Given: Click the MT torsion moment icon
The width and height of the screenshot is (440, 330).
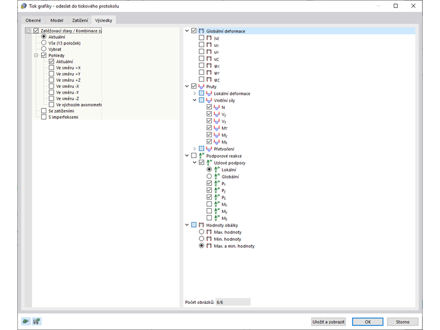Looking at the screenshot, I should [x=217, y=128].
